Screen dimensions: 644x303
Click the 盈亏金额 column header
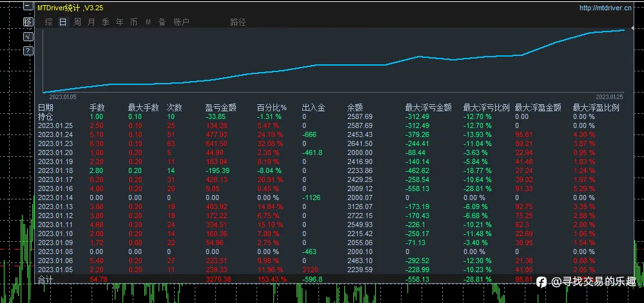[x=220, y=108]
